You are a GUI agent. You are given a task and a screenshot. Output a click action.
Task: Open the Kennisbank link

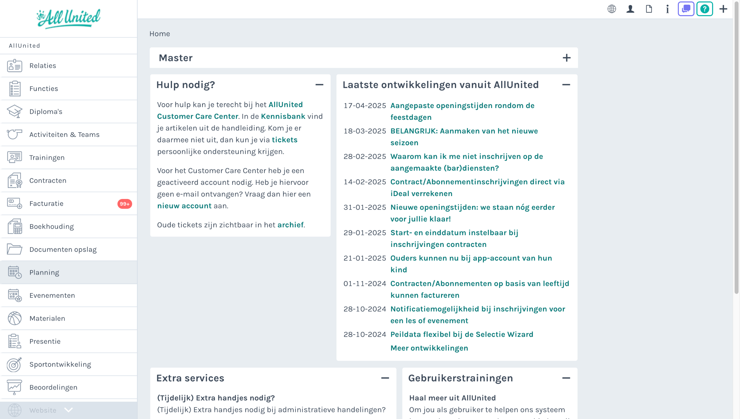[x=283, y=116]
